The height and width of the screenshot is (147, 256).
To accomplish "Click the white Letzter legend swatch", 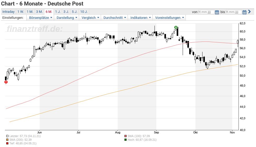I will (x=7, y=136).
